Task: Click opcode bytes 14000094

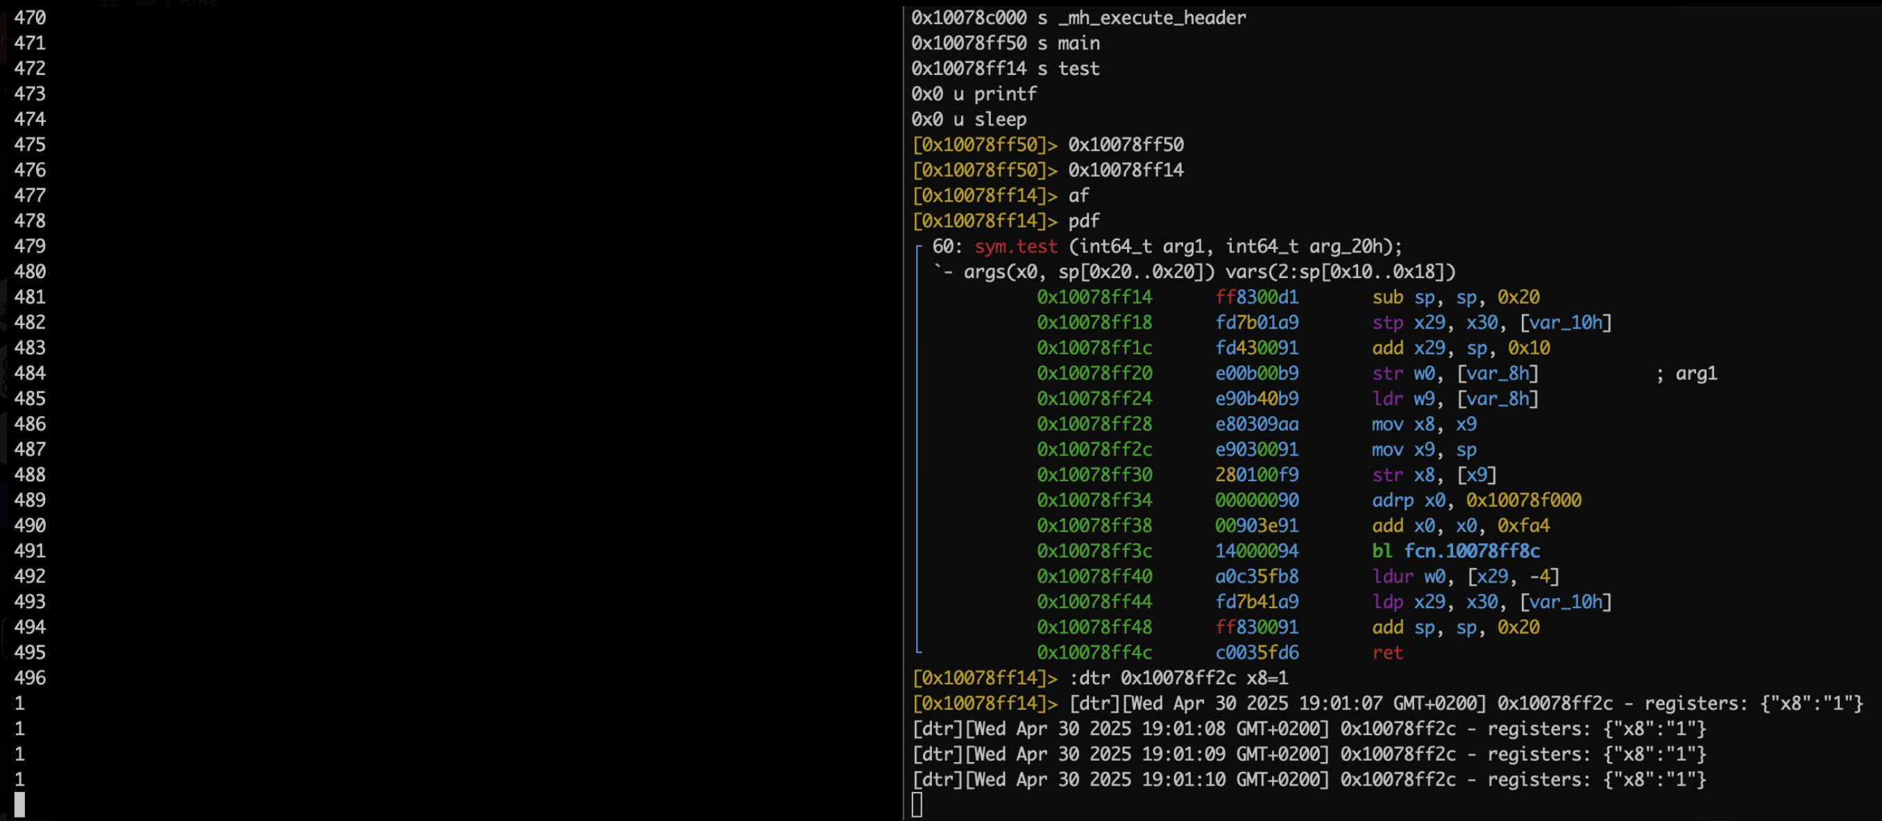Action: (1257, 551)
